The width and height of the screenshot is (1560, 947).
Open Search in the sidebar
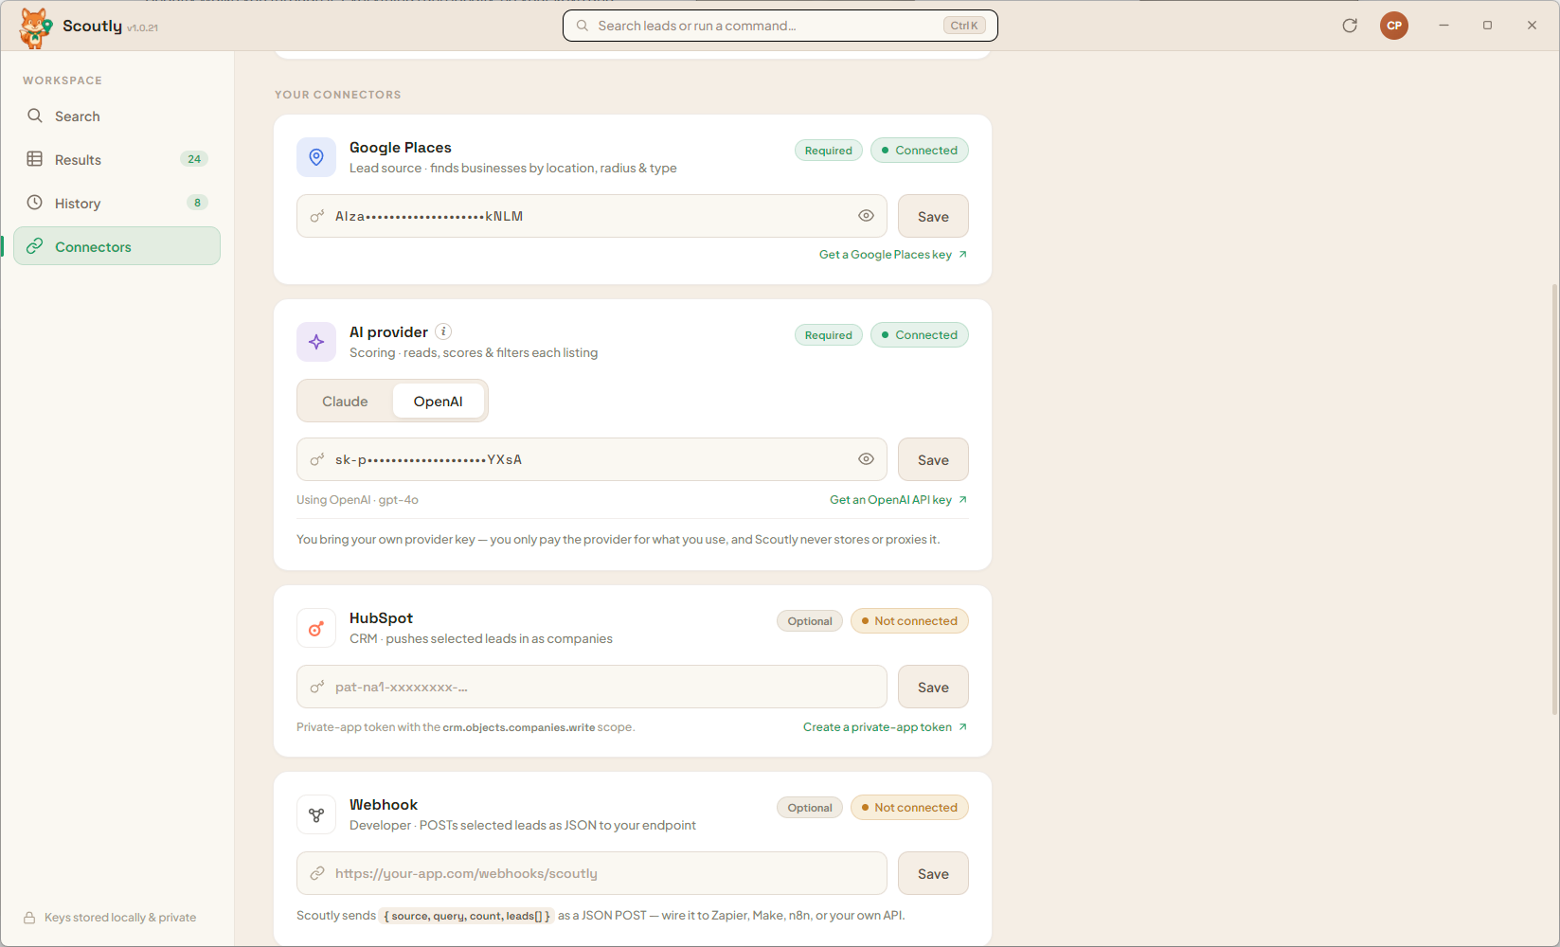click(x=117, y=116)
